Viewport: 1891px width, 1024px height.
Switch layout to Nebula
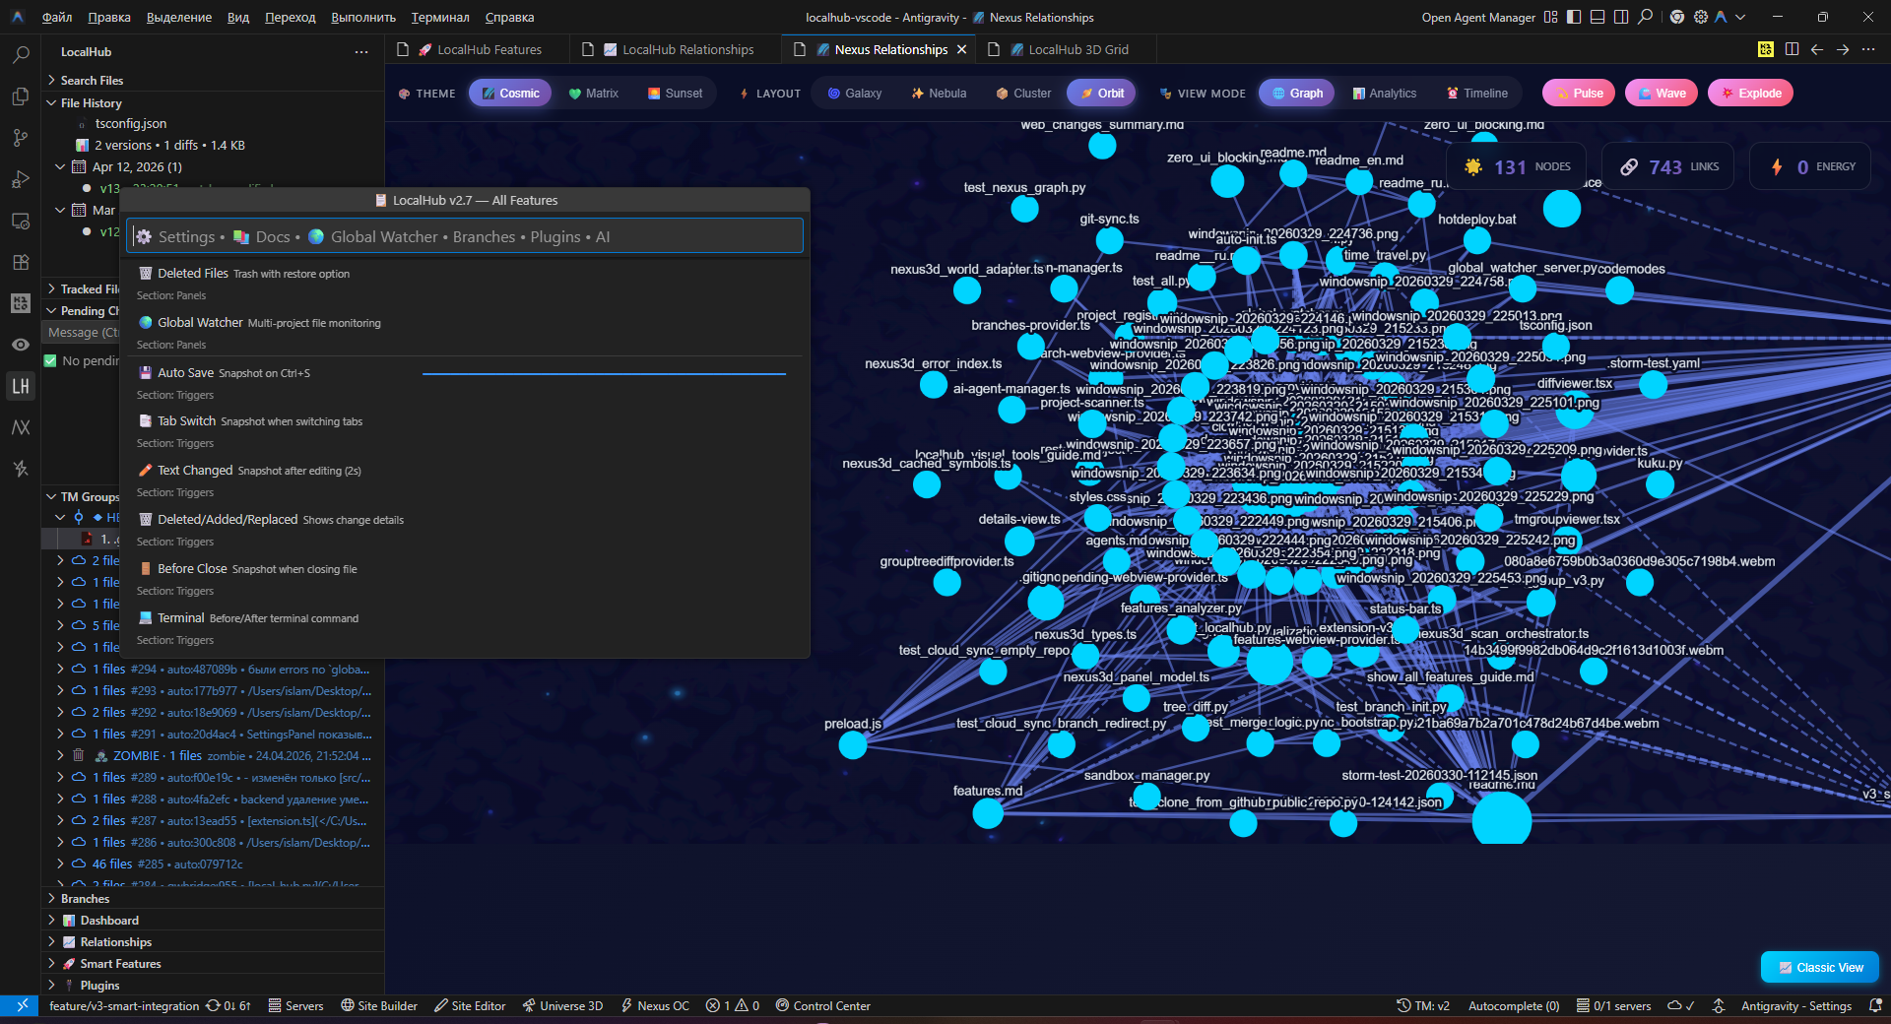[939, 94]
